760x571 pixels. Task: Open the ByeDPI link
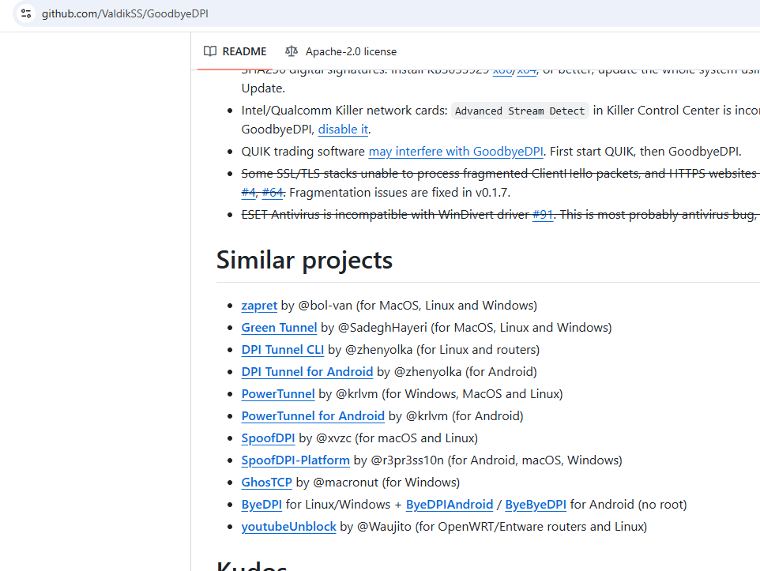pyautogui.click(x=261, y=505)
